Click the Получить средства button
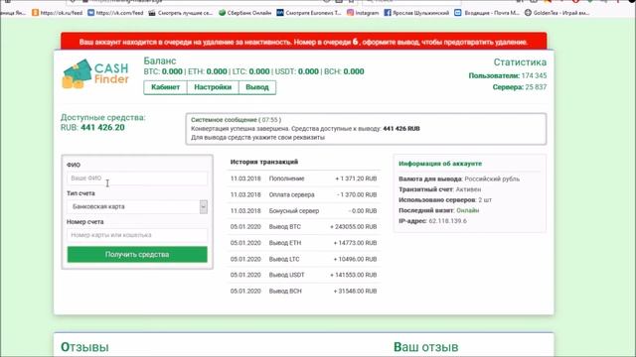636x357 pixels. point(137,254)
